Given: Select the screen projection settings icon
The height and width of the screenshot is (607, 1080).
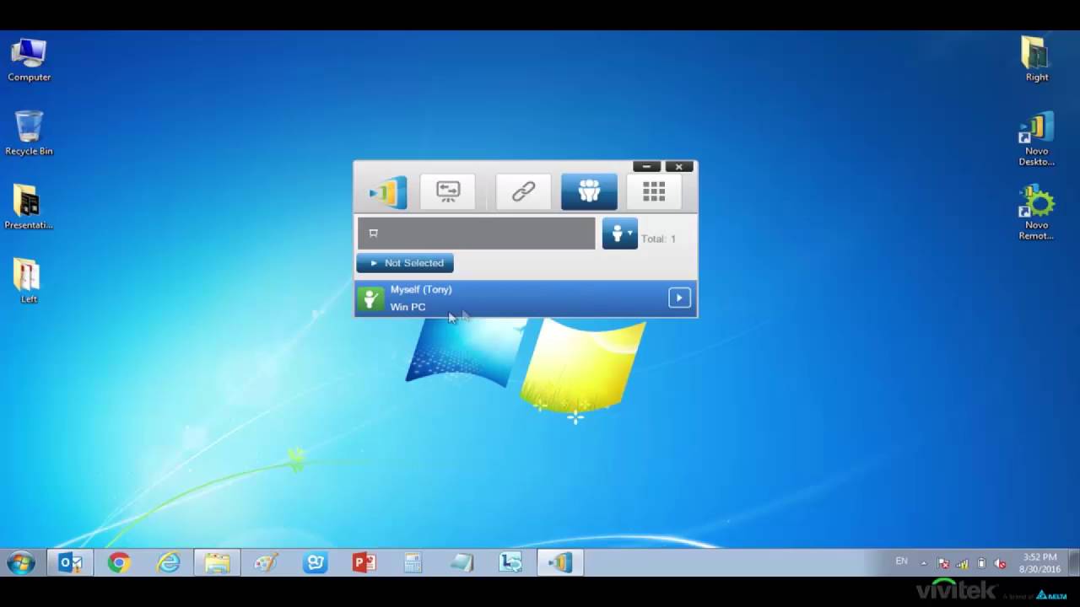Looking at the screenshot, I should (448, 191).
